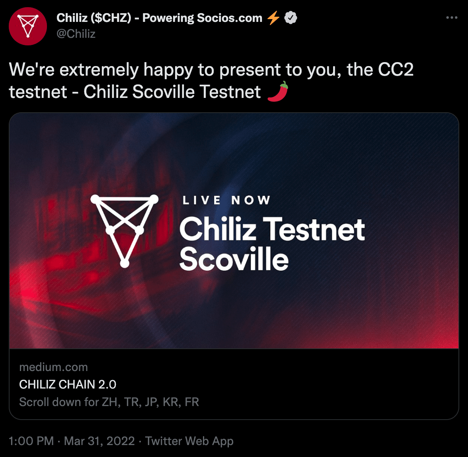468x457 pixels.
Task: Click the tweet text about CC2 testnet
Action: pos(211,80)
